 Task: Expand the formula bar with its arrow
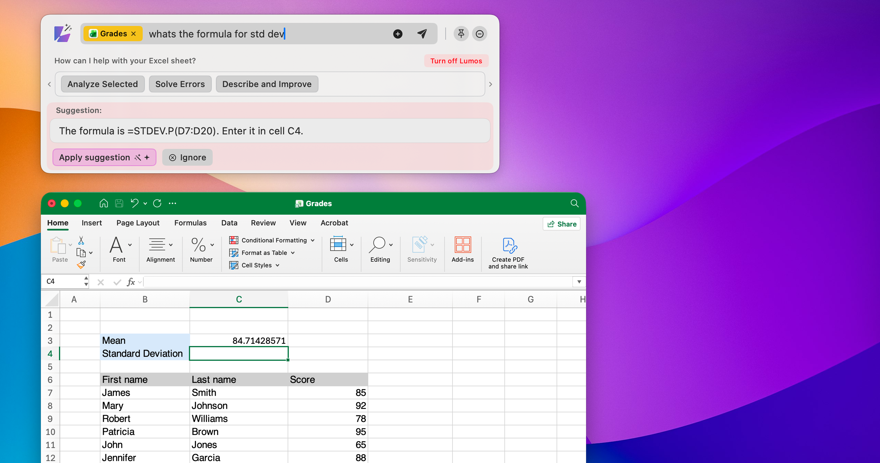click(579, 281)
